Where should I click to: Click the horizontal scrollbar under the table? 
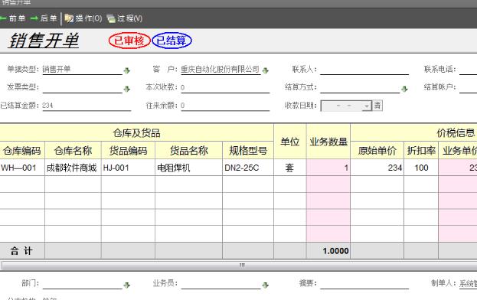239,266
